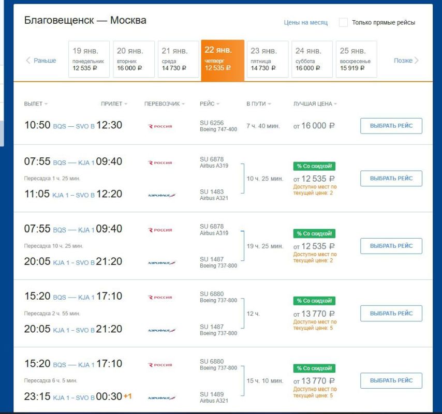Sort by В ПУТИ travel time
The image size is (442, 414).
coord(258,103)
